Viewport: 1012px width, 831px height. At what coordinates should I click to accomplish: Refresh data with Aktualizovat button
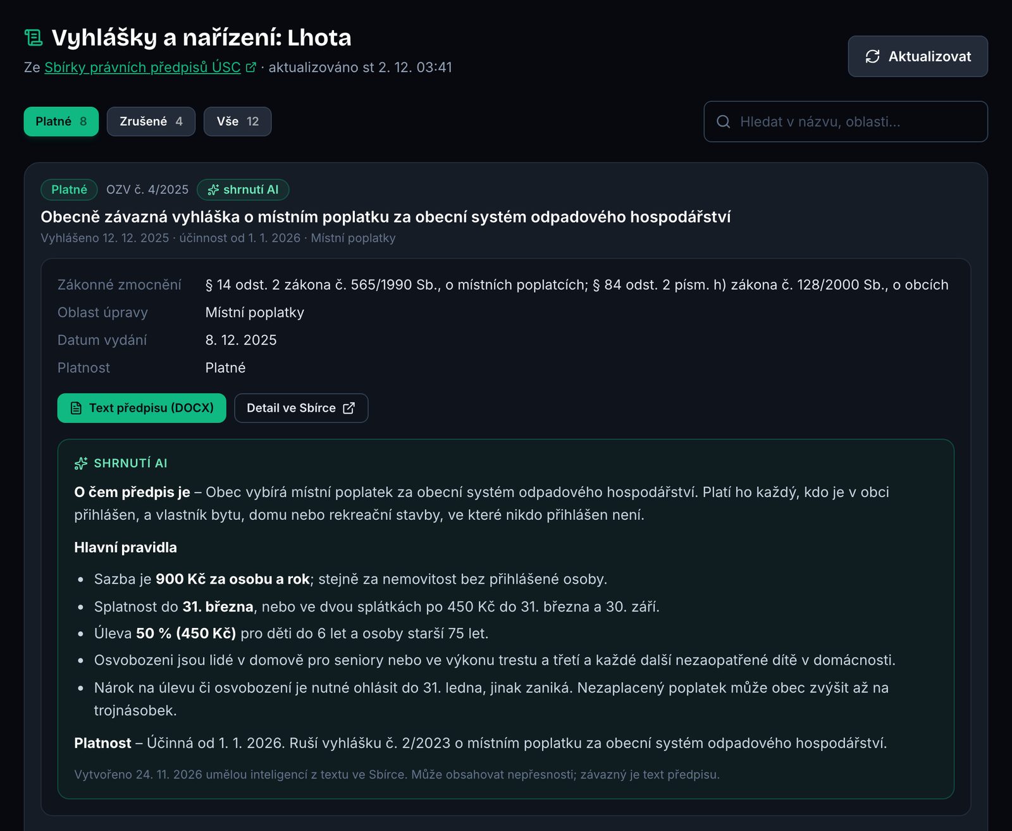coord(918,56)
